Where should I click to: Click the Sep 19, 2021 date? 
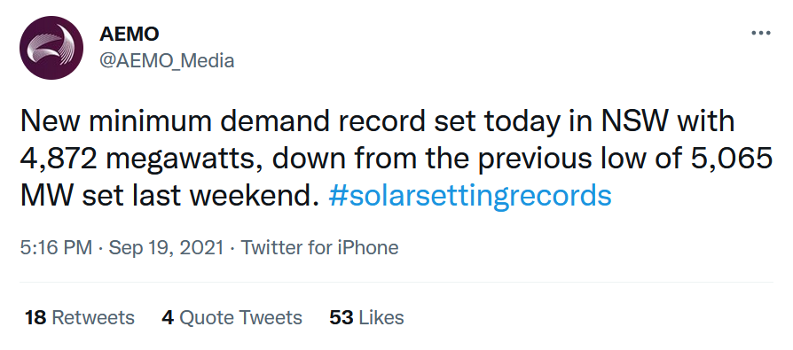click(x=166, y=247)
